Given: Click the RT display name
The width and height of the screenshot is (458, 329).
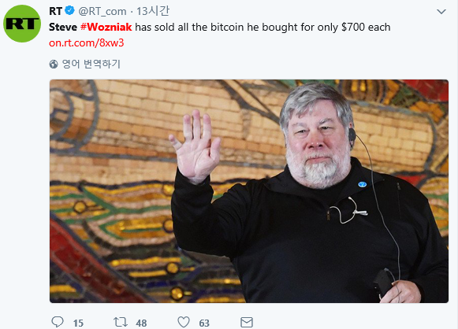Looking at the screenshot, I should tap(55, 11).
